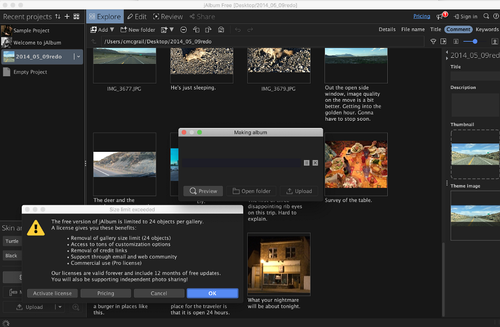
Task: Click the Title field in right panel
Action: click(475, 76)
